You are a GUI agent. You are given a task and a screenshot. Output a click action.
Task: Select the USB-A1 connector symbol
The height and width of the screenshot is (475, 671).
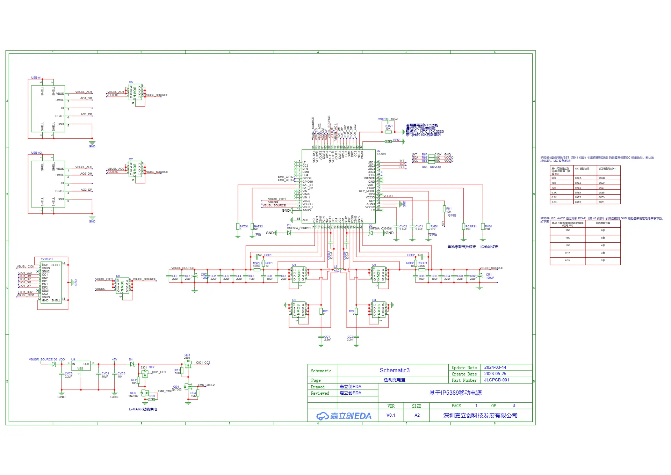click(48, 109)
